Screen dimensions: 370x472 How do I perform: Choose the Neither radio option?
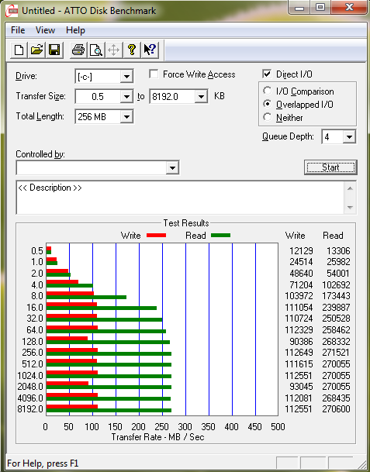click(x=268, y=117)
